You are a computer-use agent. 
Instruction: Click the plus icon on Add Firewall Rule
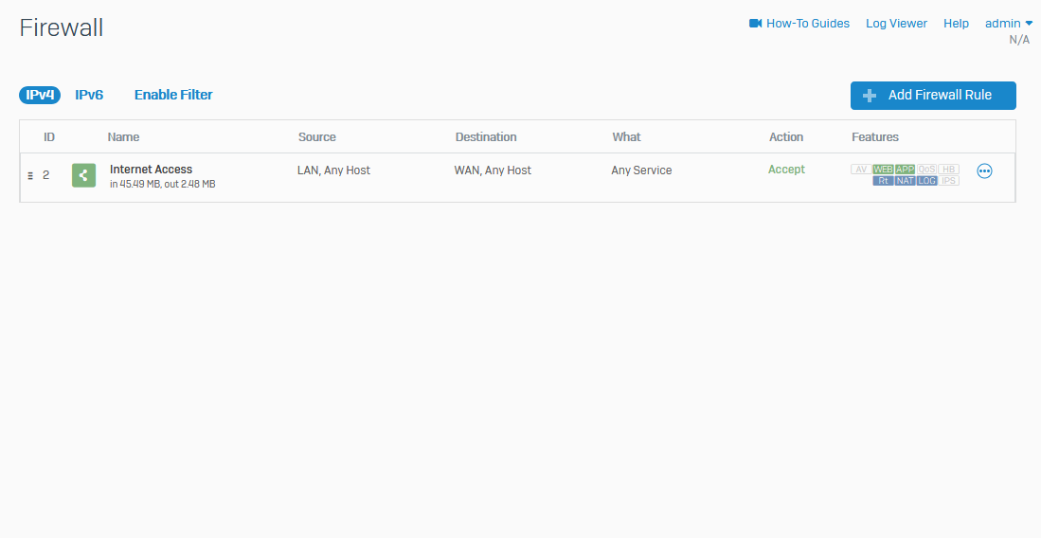click(870, 96)
